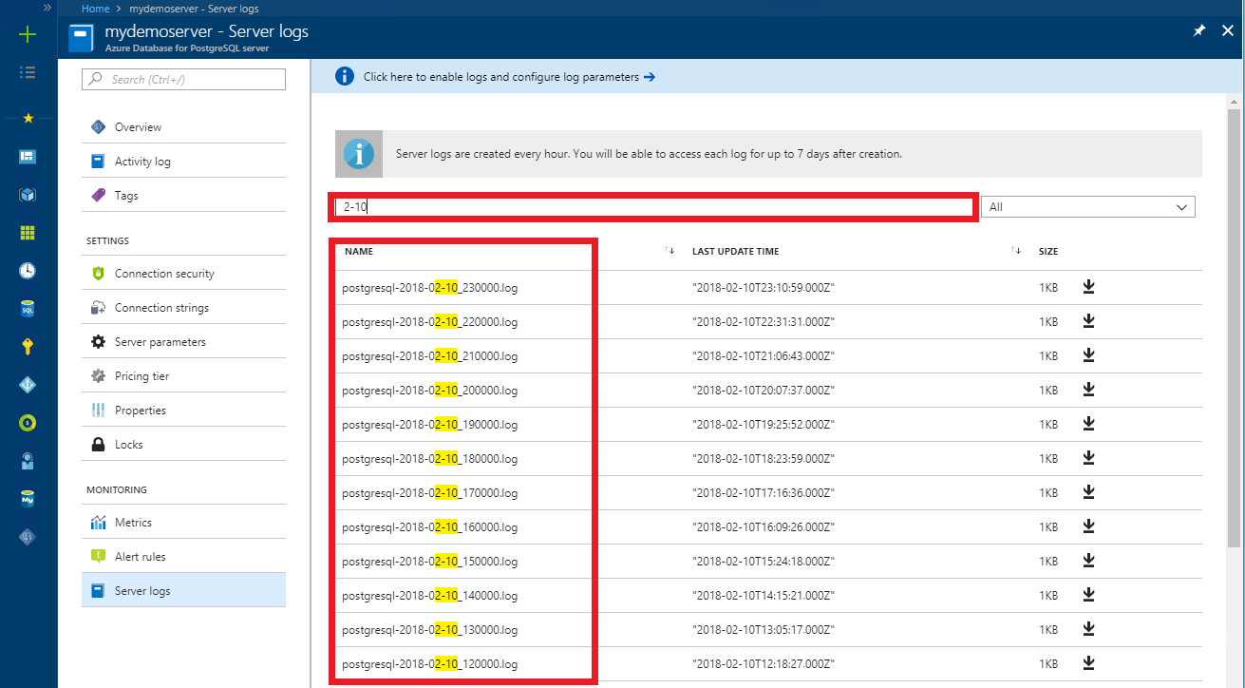1245x688 pixels.
Task: Download postgresql-2018-02-10_150000.log
Action: (1089, 562)
